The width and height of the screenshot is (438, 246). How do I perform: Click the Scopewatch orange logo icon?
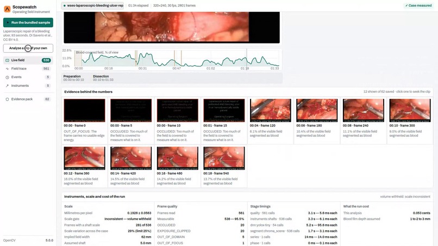coord(7,9)
